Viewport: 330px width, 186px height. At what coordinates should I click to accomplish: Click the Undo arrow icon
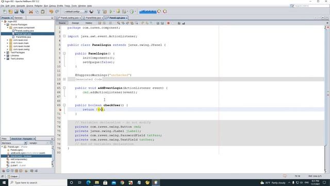[51, 11]
